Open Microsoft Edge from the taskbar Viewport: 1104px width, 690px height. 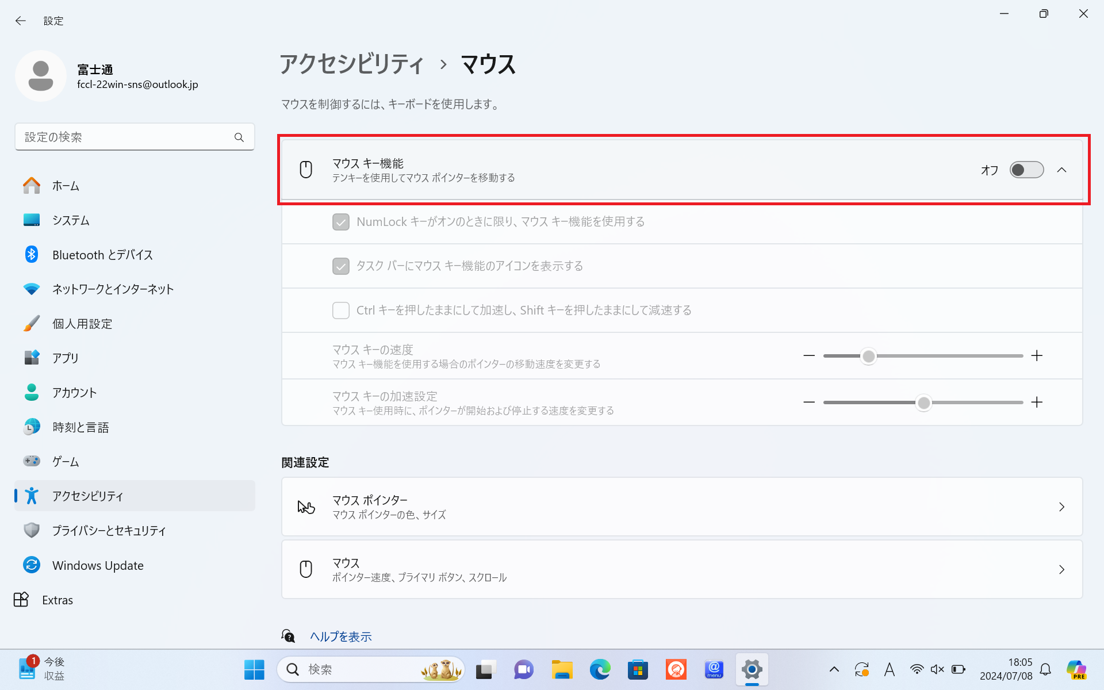(x=600, y=669)
